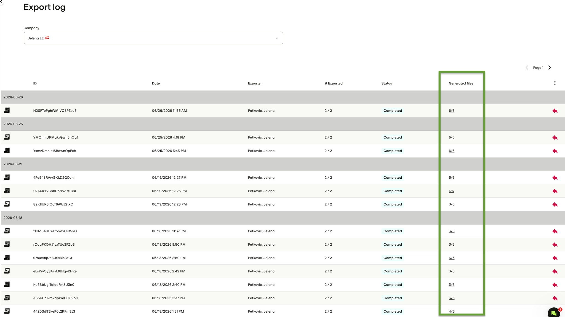
Task: Revert export AS5KUcAPckgpWeCuGVpH with red arrow
Action: tap(555, 298)
